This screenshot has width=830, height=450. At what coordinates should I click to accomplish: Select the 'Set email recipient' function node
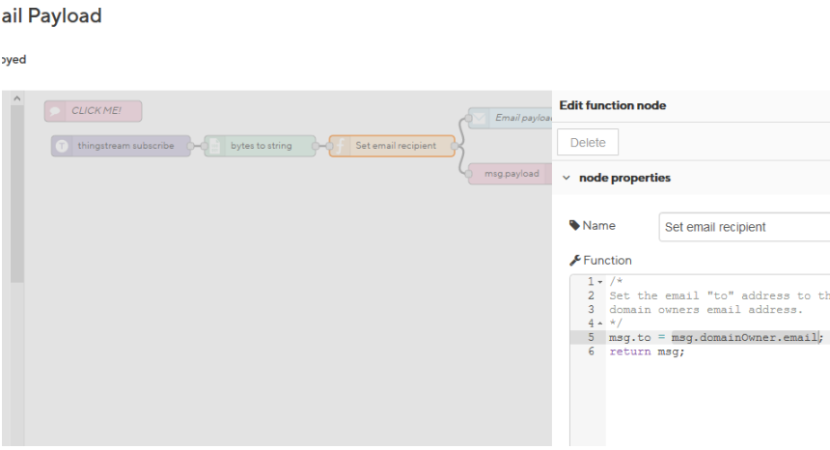392,146
